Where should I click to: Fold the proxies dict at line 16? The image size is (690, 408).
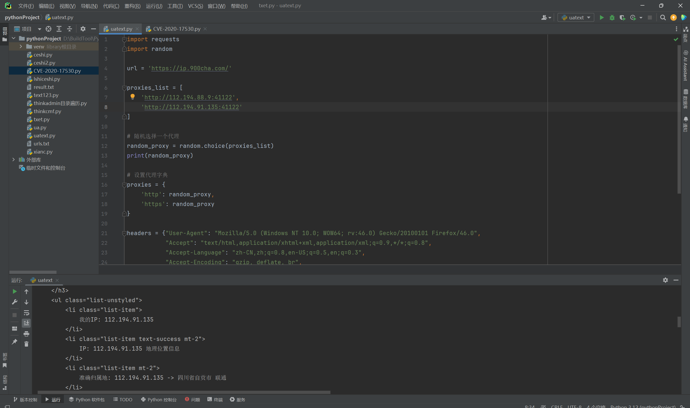[x=124, y=185]
